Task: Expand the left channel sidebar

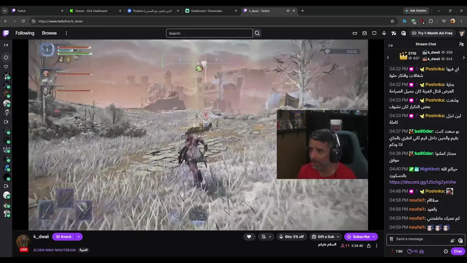Action: click(x=6, y=45)
